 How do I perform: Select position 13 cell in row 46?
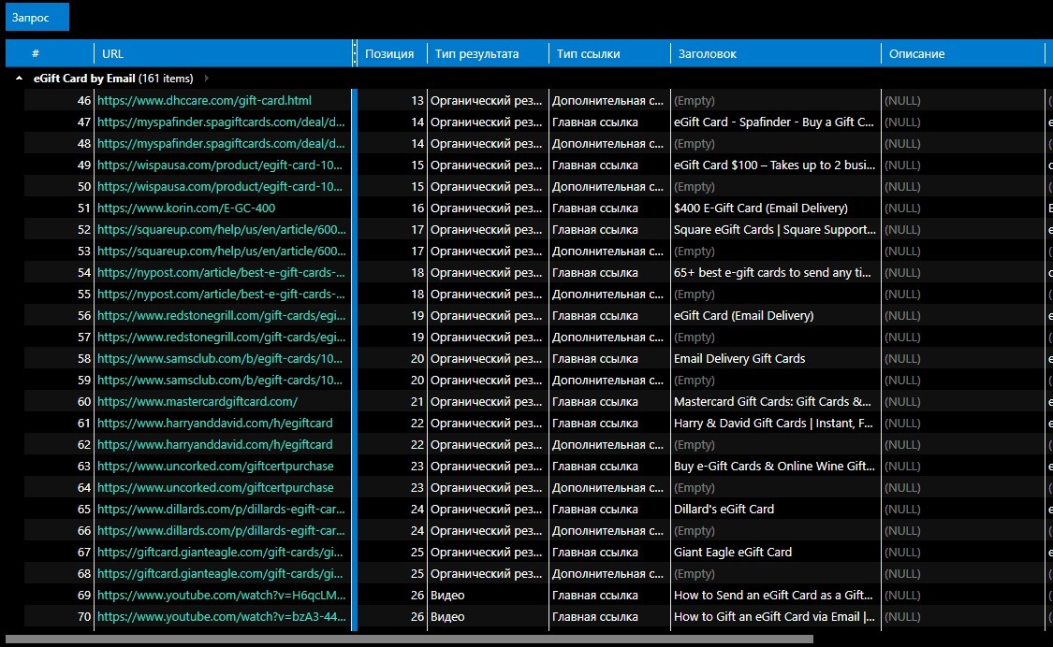pyautogui.click(x=391, y=101)
